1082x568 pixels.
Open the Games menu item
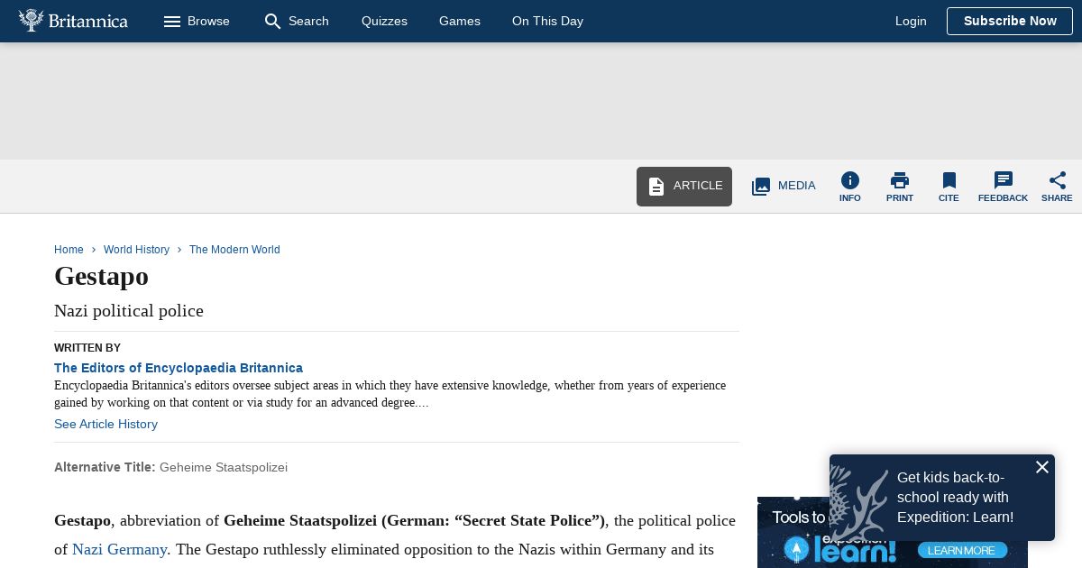pyautogui.click(x=460, y=21)
